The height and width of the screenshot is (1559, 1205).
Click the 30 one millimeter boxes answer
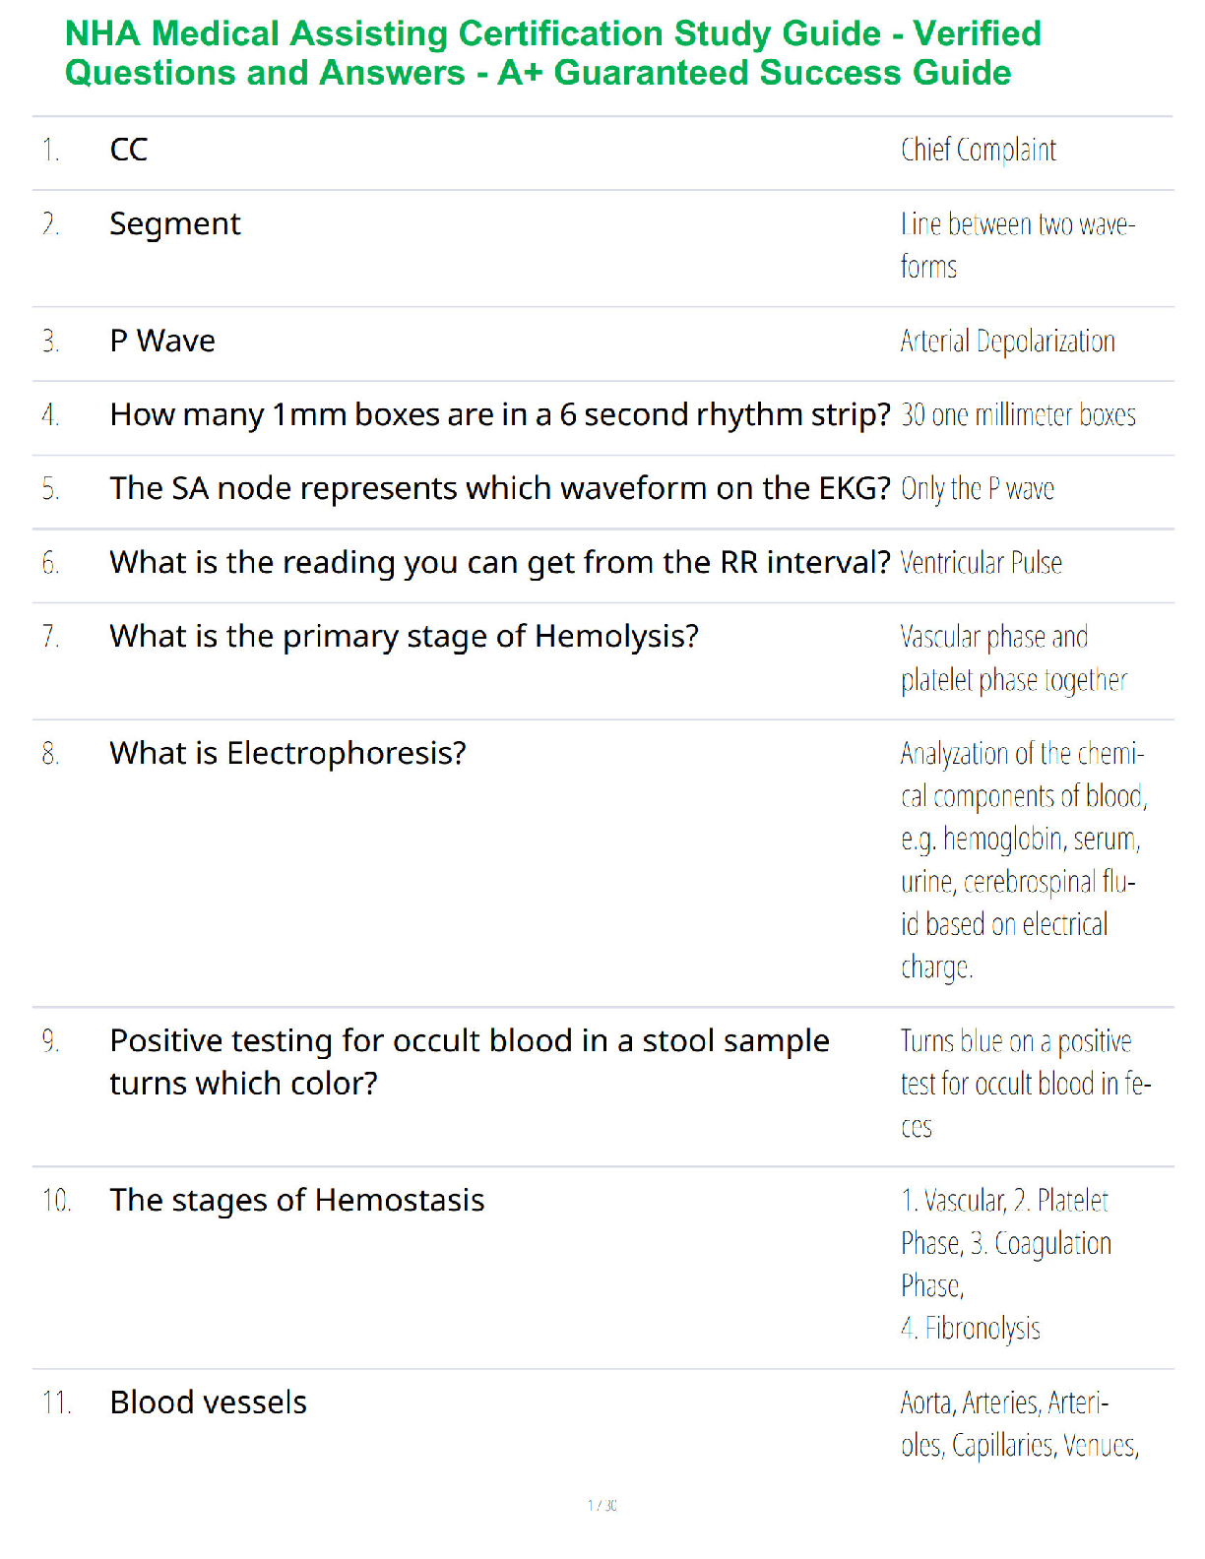[x=1018, y=415]
